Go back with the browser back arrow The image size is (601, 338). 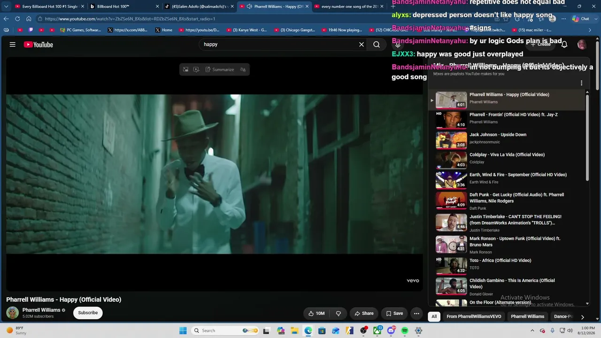pyautogui.click(x=6, y=19)
